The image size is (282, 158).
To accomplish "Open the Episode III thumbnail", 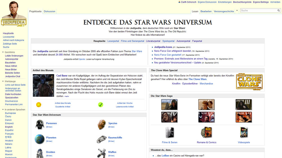I will tap(244, 104).
